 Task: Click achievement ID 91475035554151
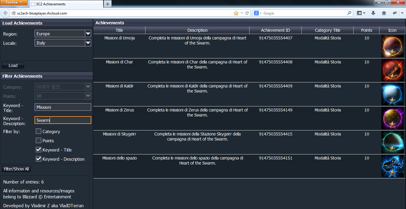(275, 158)
